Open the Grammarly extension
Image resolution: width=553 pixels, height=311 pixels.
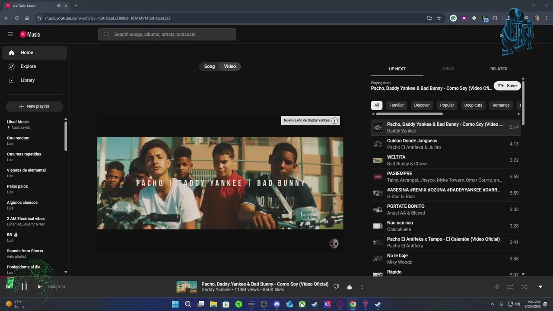[453, 18]
